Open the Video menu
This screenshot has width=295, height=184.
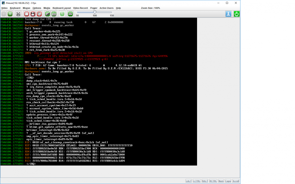[x=4, y=8]
